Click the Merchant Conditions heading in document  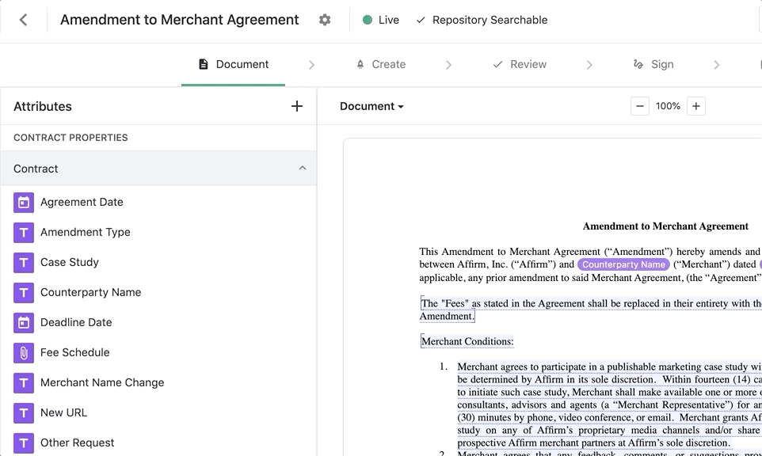[x=467, y=341]
